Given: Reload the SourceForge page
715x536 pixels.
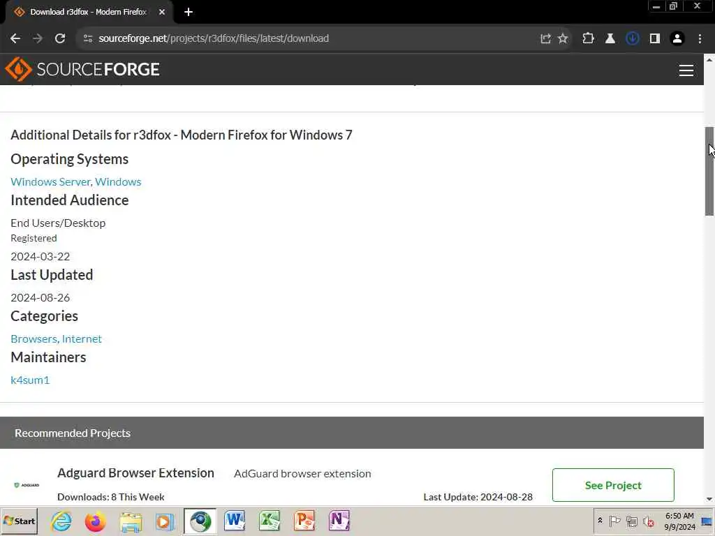Looking at the screenshot, I should coord(60,39).
